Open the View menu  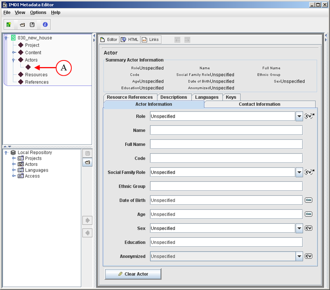click(20, 12)
